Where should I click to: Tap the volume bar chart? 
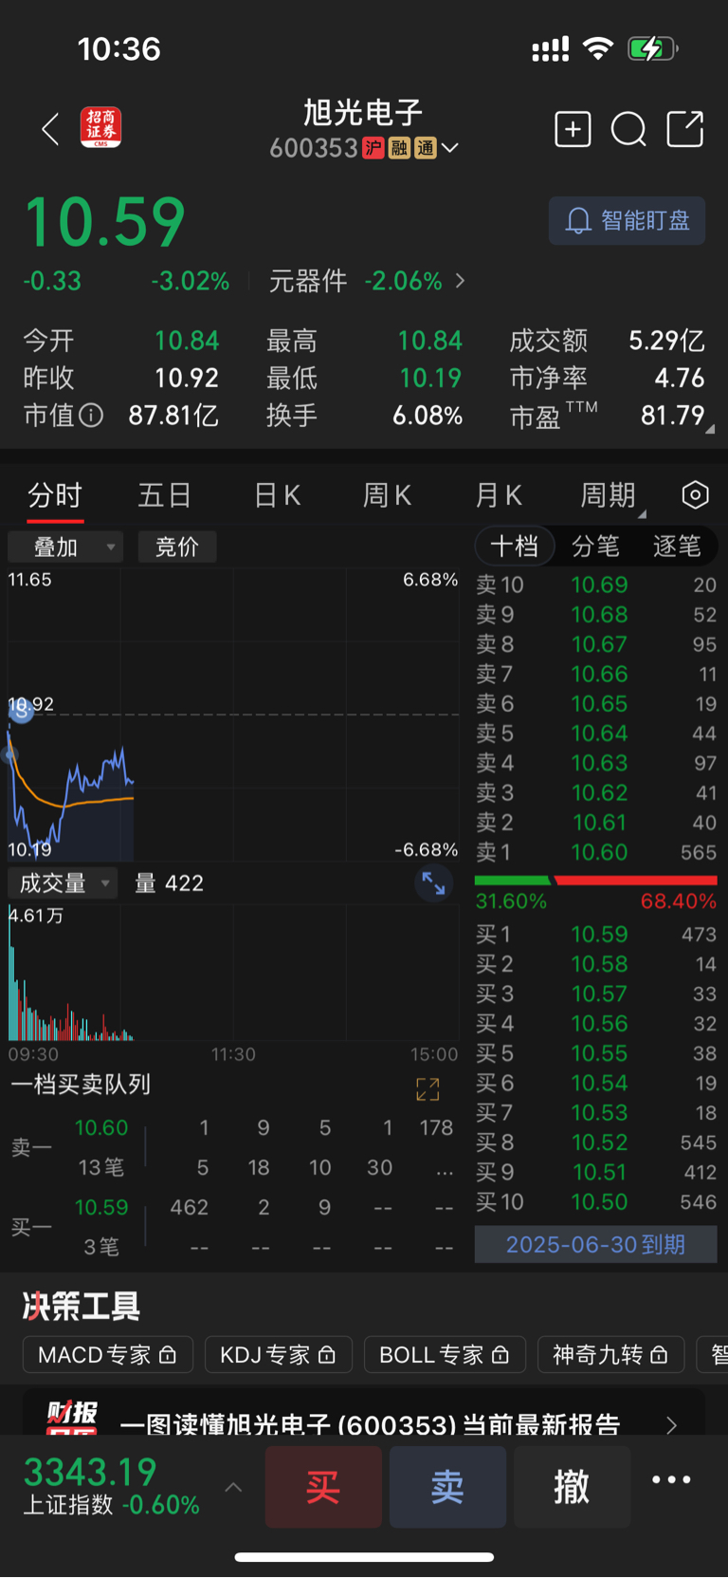[x=233, y=973]
